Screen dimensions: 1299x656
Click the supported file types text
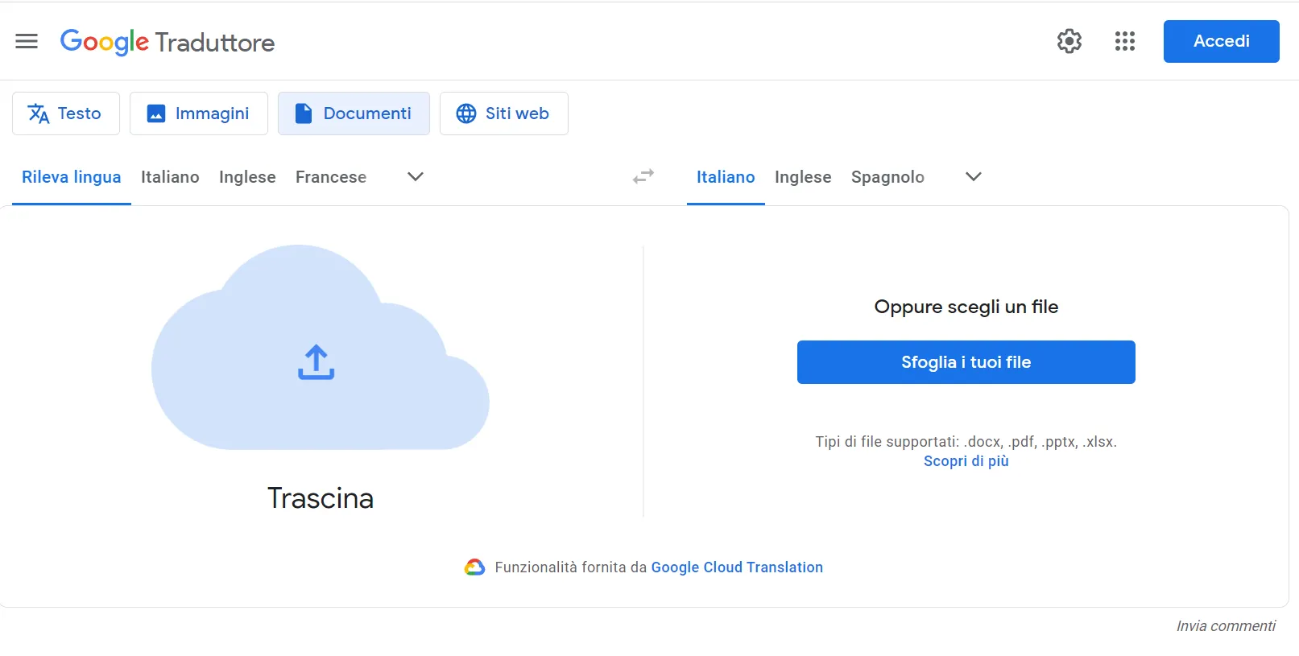tap(966, 442)
